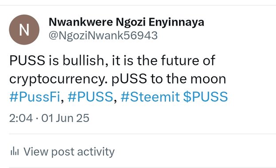276x168 pixels.
Task: Open the post analytics bar chart icon
Action: (x=15, y=151)
